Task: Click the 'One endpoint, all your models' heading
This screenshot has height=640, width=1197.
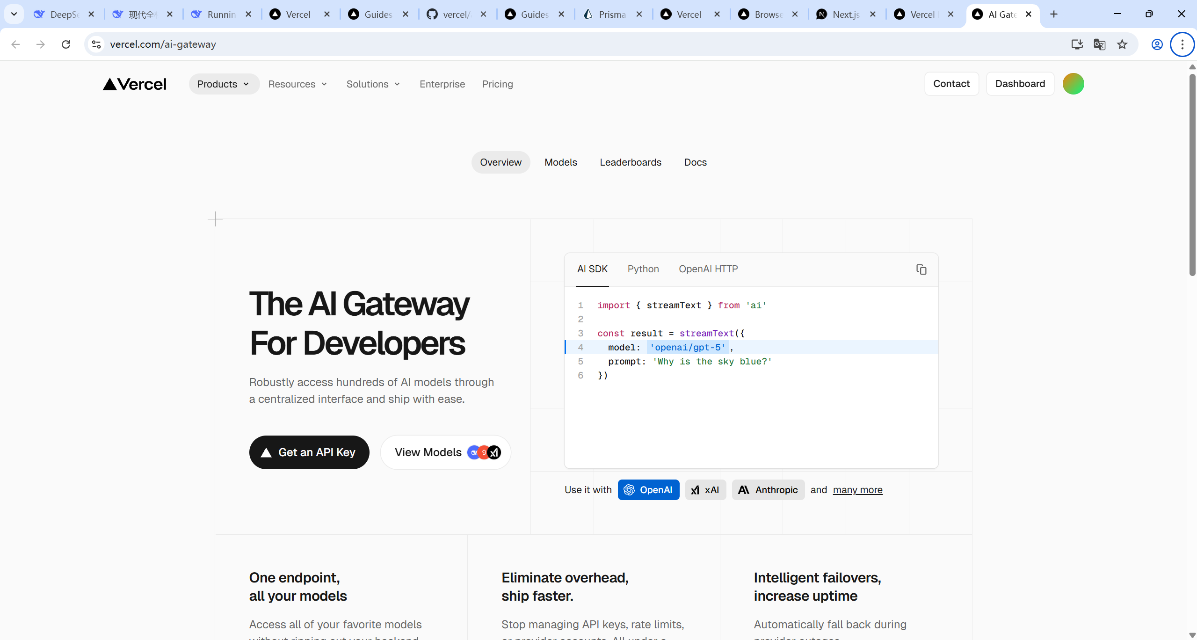Action: coord(298,587)
